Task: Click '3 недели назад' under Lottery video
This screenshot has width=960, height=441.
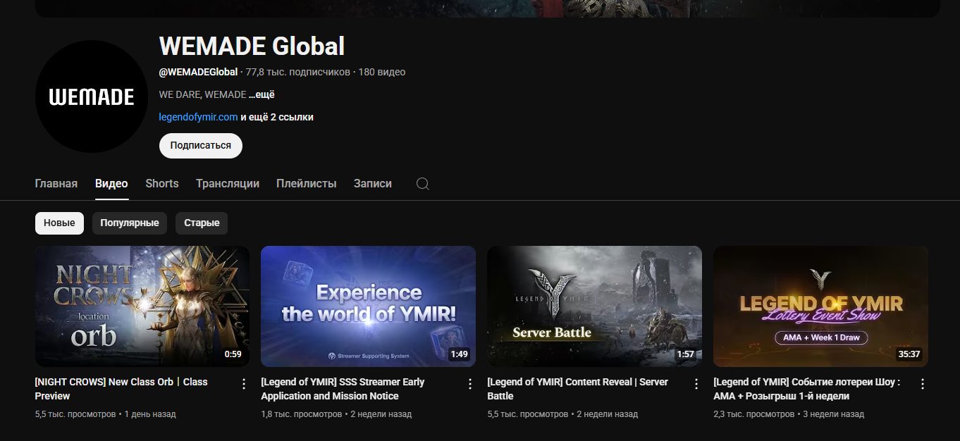Action: tap(833, 414)
